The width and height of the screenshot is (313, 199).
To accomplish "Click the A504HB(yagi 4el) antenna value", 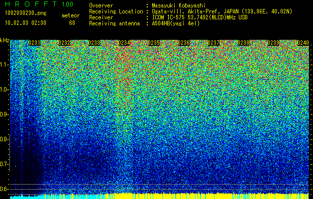I will tap(176, 23).
